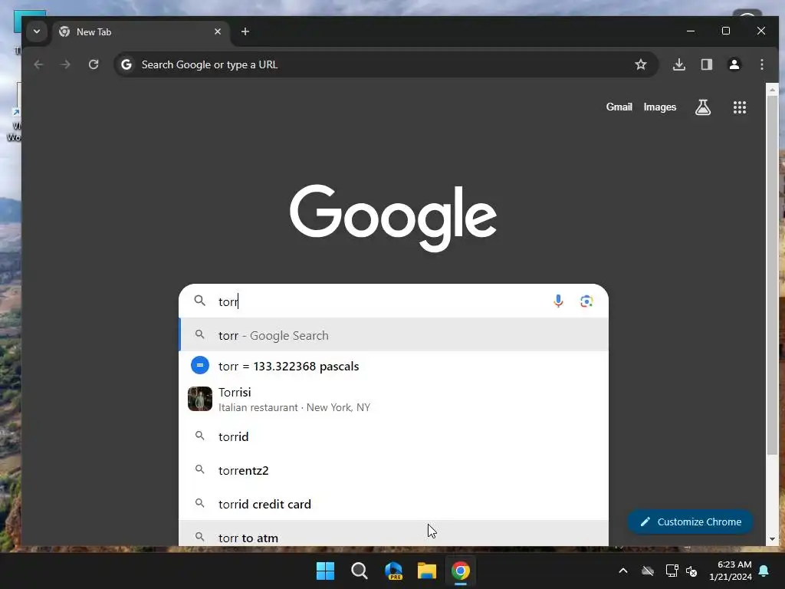Select the New Tab tab
The image size is (785, 589).
[x=140, y=31]
